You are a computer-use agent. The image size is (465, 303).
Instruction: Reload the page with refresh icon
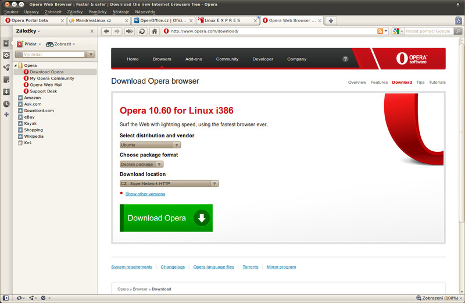tap(142, 31)
